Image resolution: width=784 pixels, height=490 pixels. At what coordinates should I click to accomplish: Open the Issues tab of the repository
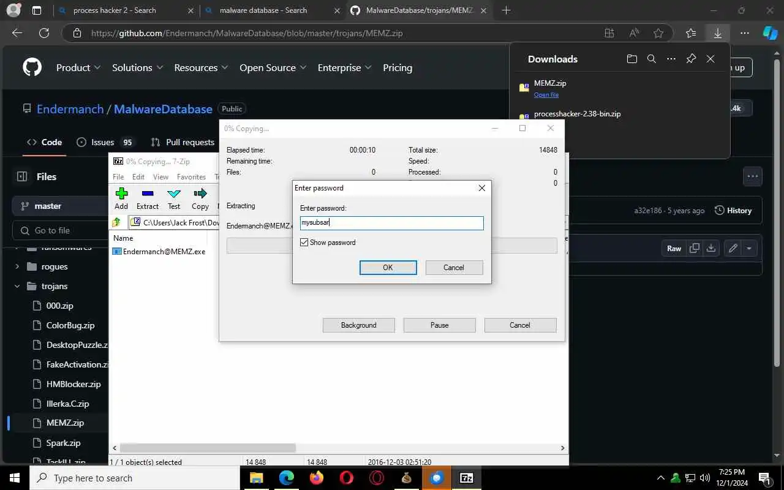pos(105,142)
